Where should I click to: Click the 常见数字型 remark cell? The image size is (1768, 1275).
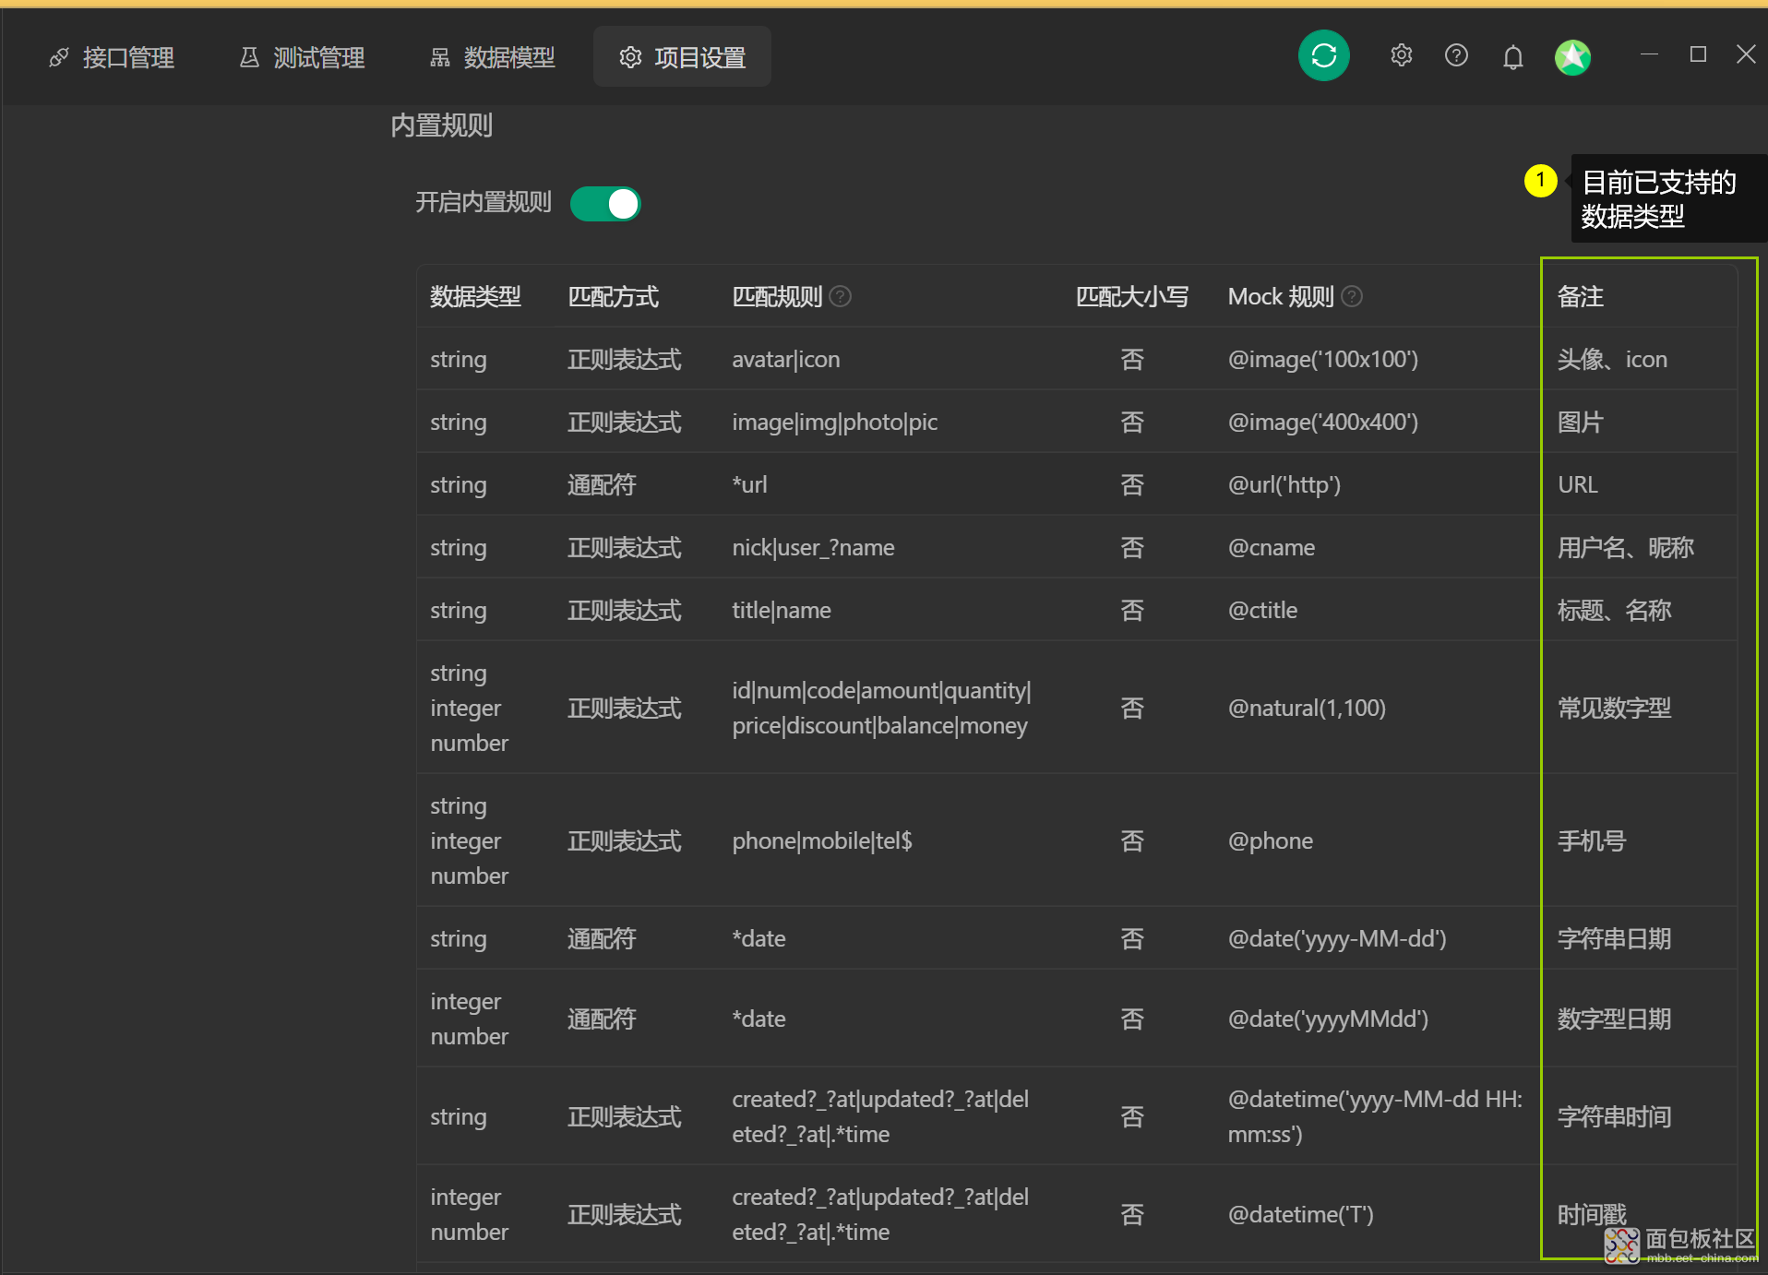coord(1614,708)
